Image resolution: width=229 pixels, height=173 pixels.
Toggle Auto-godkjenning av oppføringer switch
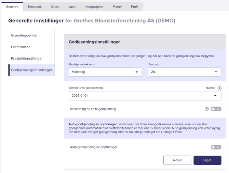click(x=216, y=147)
